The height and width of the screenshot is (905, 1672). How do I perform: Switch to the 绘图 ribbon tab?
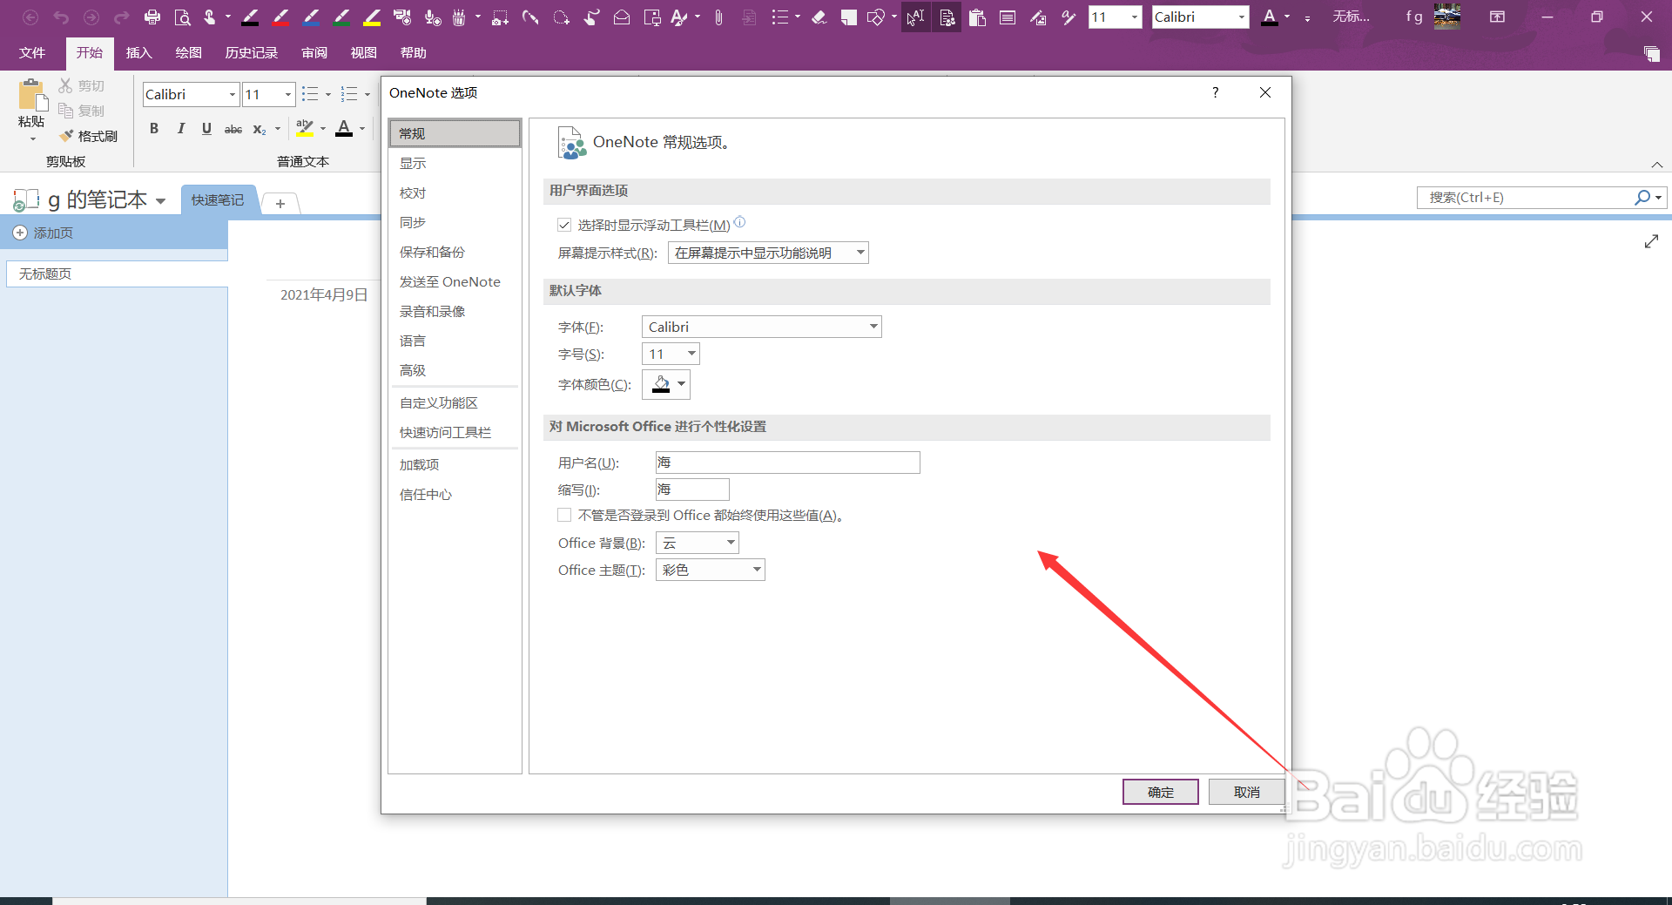click(188, 52)
